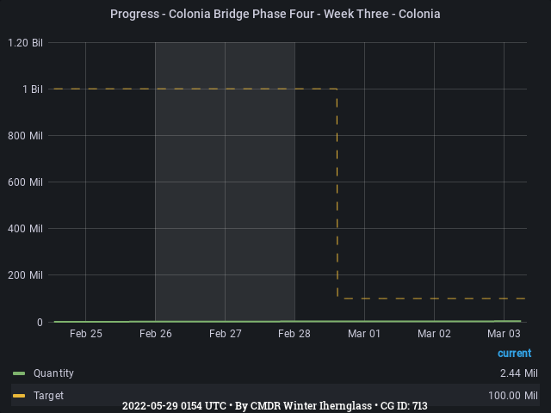The width and height of the screenshot is (551, 413).
Task: Click the 'Mar 03' x-axis label
Action: (504, 334)
